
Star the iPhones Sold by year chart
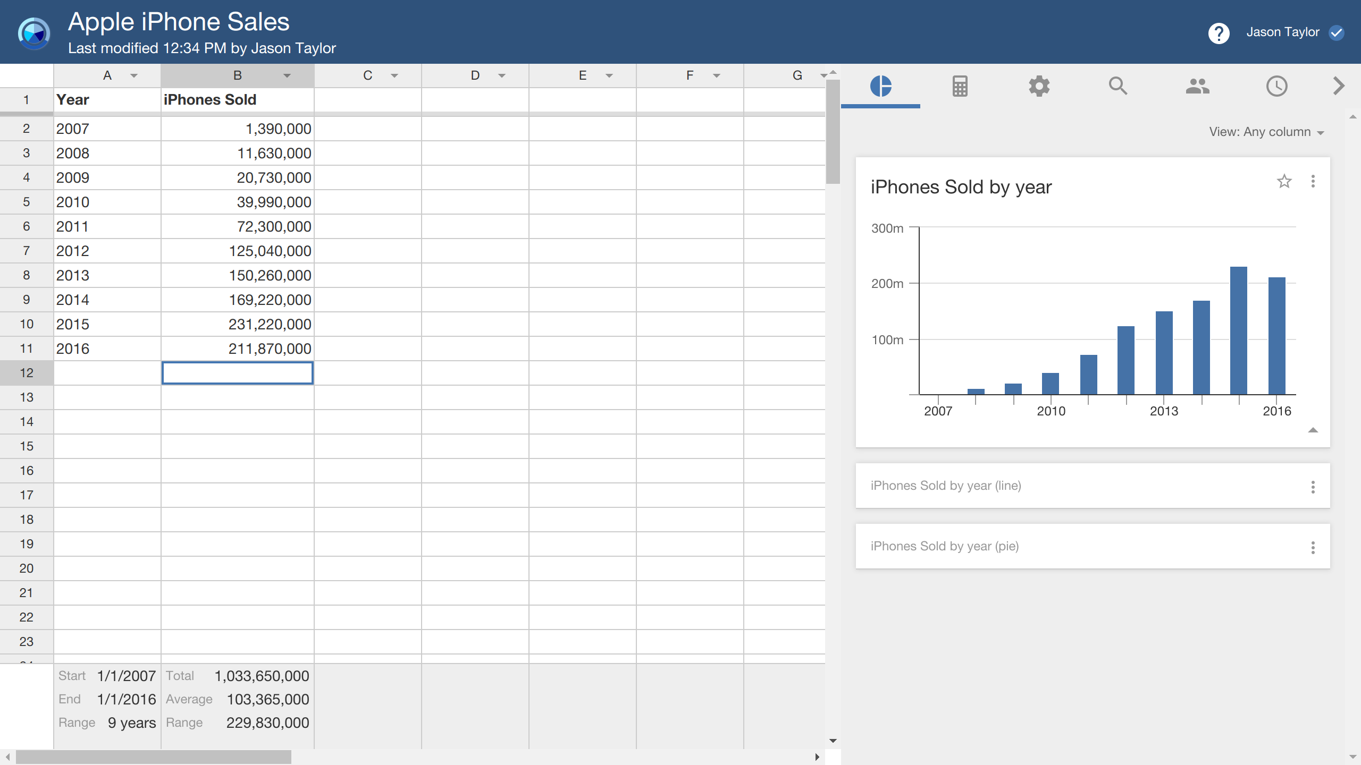1284,182
